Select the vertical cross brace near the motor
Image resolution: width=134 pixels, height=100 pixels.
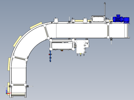(x=108, y=31)
